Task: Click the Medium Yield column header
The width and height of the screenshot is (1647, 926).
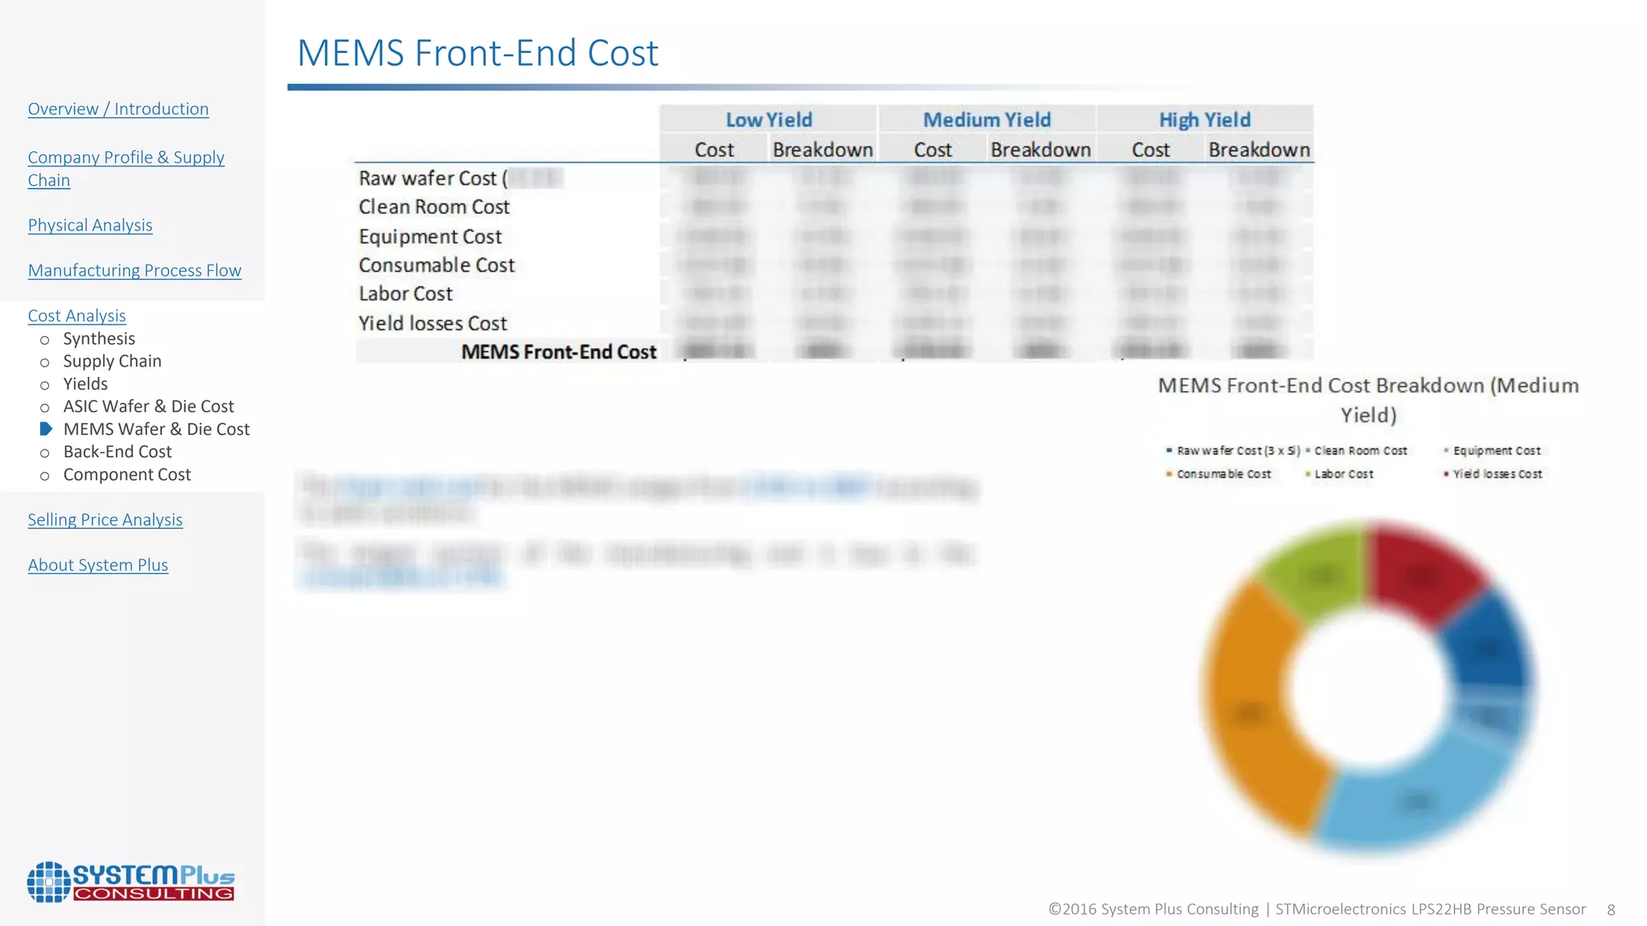Action: 987,120
